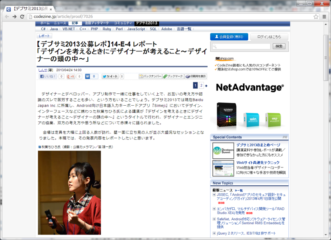Click the current page 1 indicator
The image size is (331, 240).
click(x=195, y=85)
